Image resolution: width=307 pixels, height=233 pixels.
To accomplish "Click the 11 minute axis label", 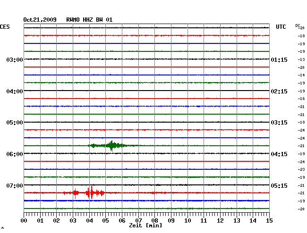I will point(204,220).
